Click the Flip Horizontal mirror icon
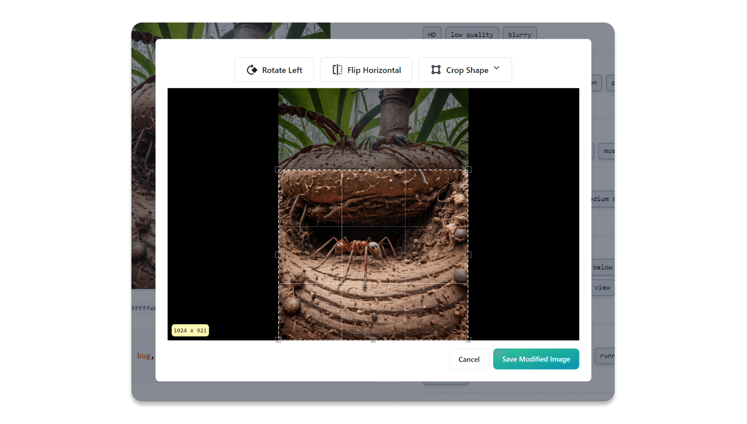The height and width of the screenshot is (424, 747). (x=337, y=70)
